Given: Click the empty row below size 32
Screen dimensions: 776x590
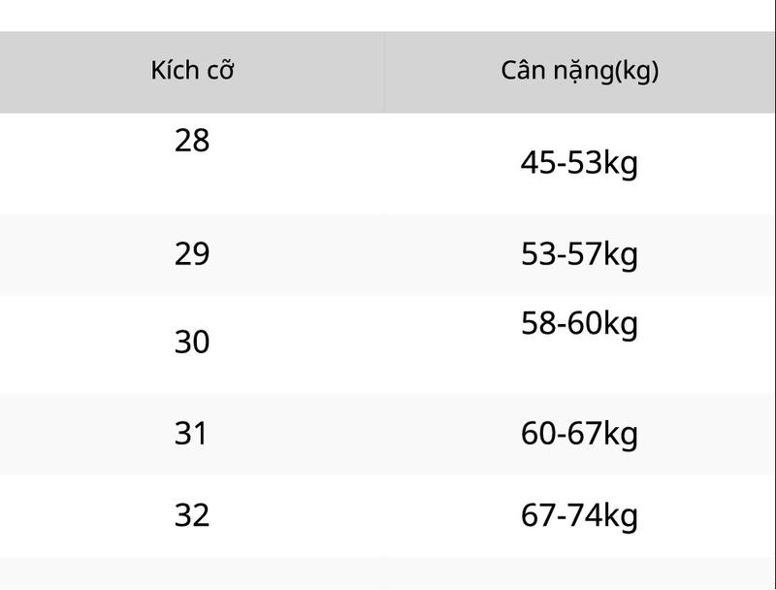Looking at the screenshot, I should pyautogui.click(x=387, y=574).
